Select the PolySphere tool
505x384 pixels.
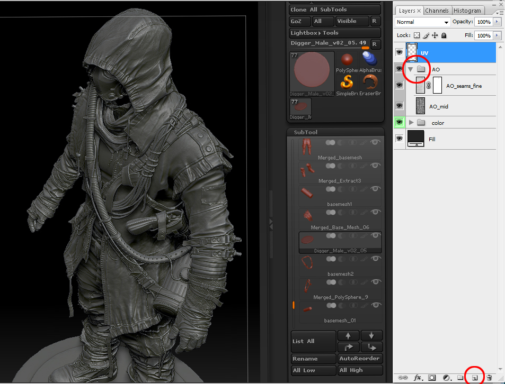(347, 62)
